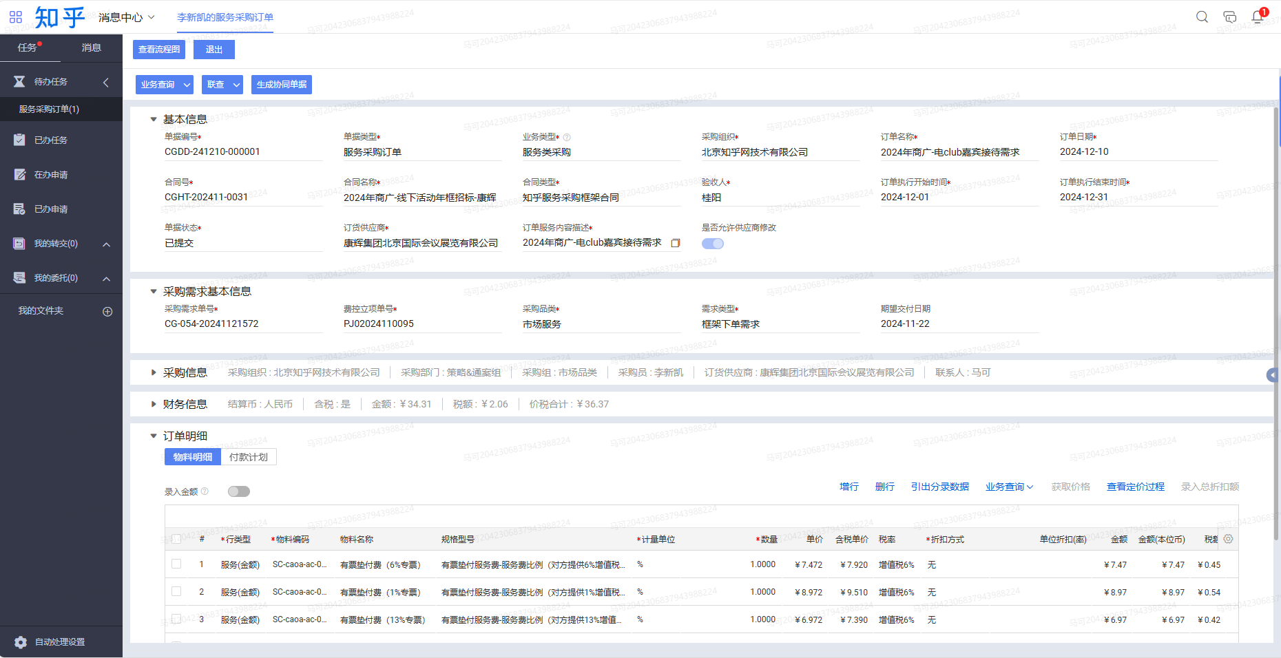The width and height of the screenshot is (1281, 658).
Task: Open the notification bell
Action: click(x=1258, y=17)
